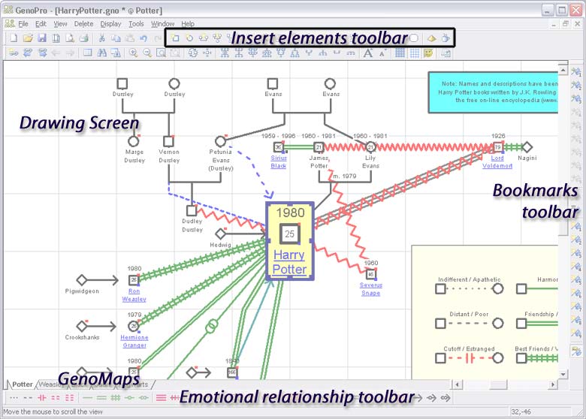Image resolution: width=586 pixels, height=419 pixels.
Task: Select Vernon Dursley's square symbol
Action: 168,141
